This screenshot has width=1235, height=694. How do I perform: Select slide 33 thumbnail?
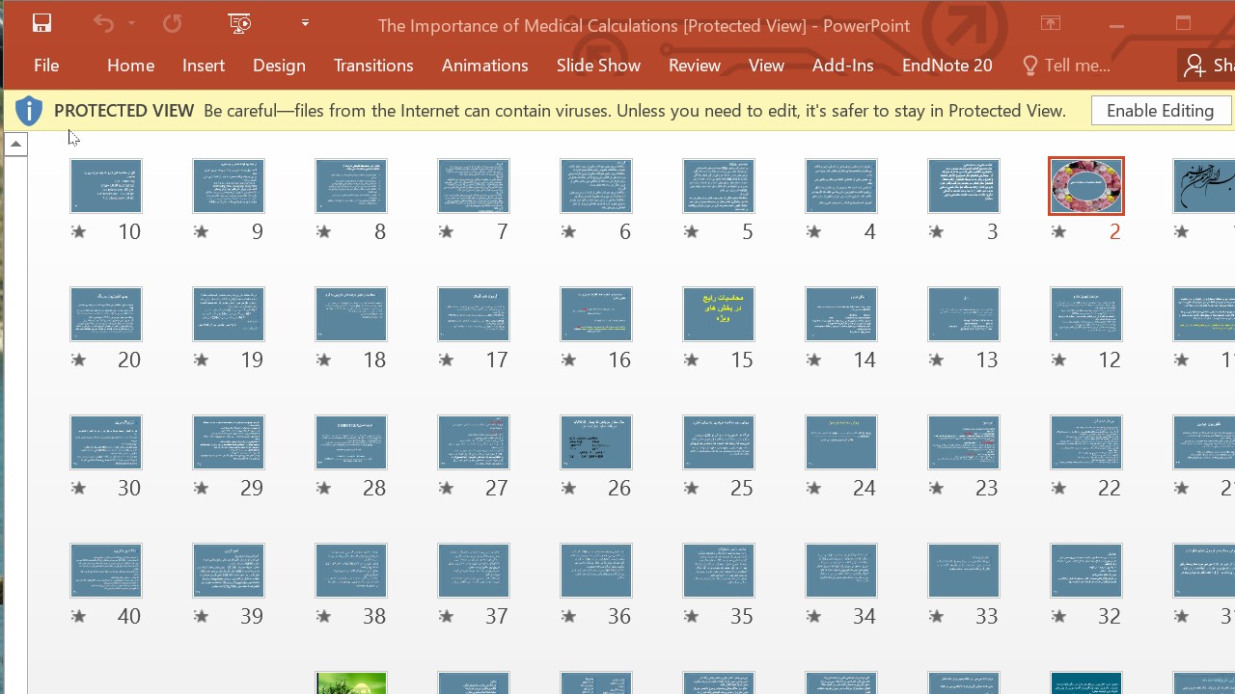click(x=964, y=571)
